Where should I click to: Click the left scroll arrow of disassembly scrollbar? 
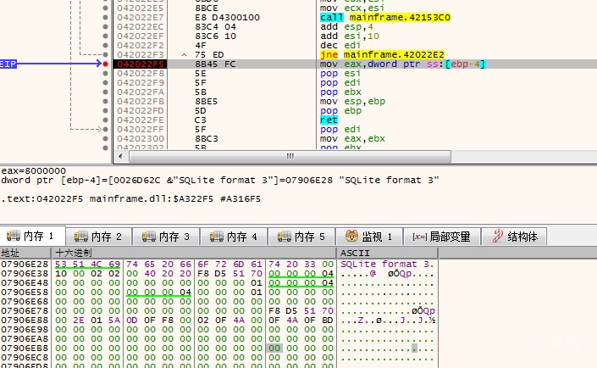point(121,156)
